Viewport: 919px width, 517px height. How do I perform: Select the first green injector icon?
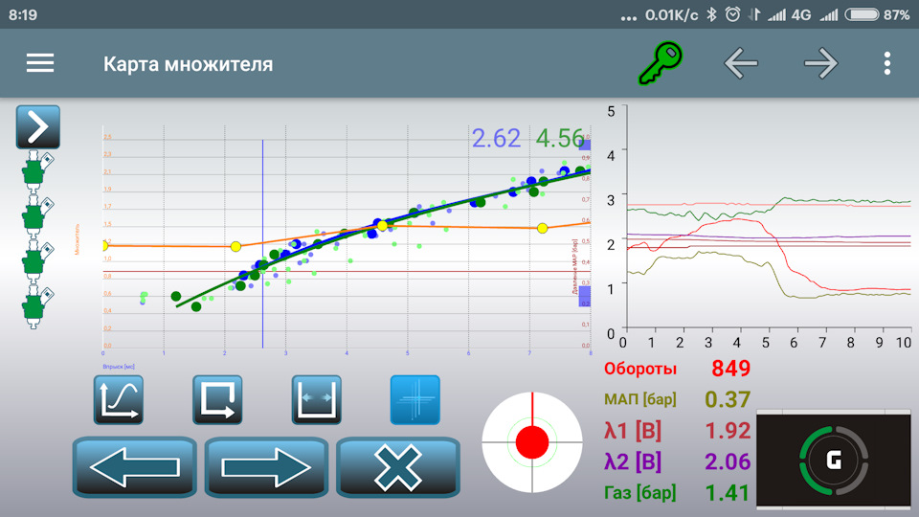pos(36,170)
